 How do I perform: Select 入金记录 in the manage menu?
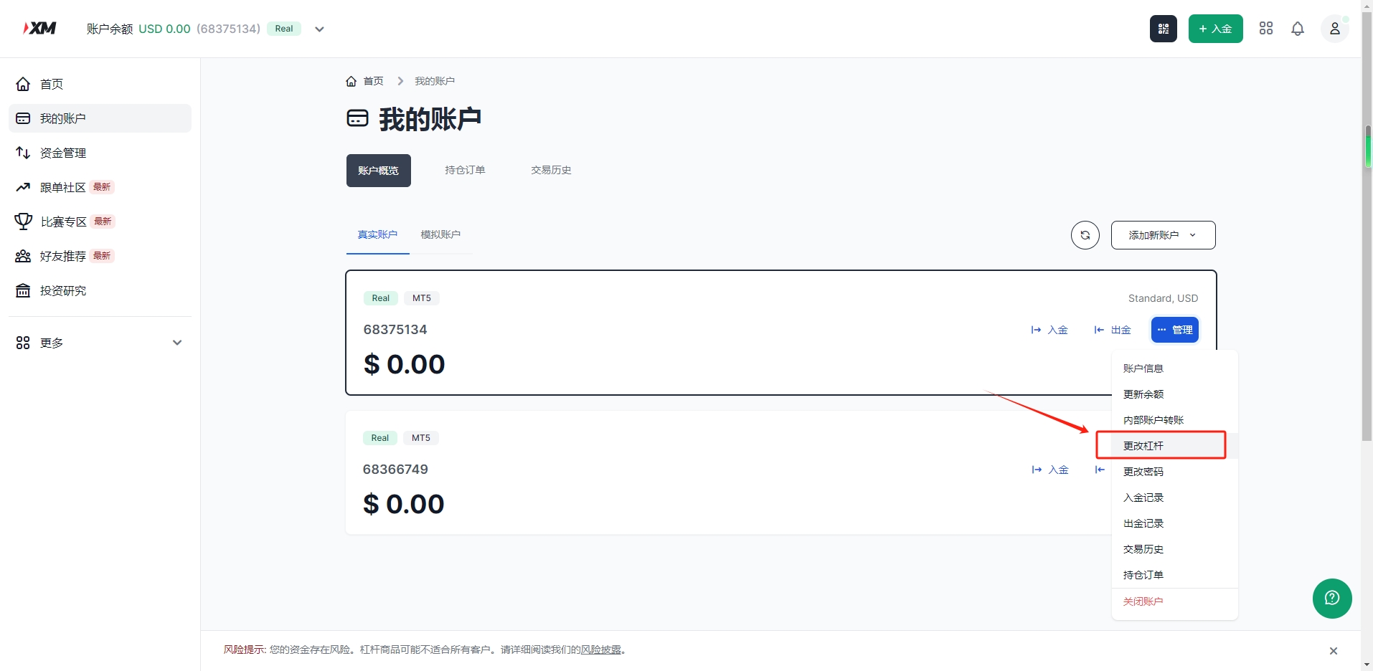[x=1175, y=498]
